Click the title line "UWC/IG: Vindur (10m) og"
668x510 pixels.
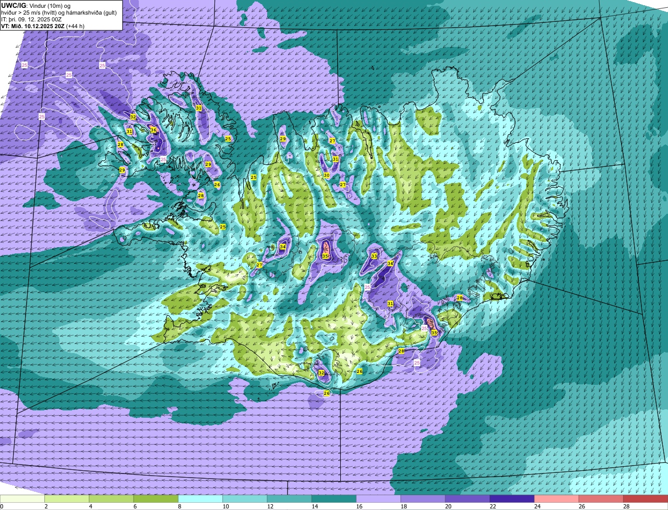35,5
